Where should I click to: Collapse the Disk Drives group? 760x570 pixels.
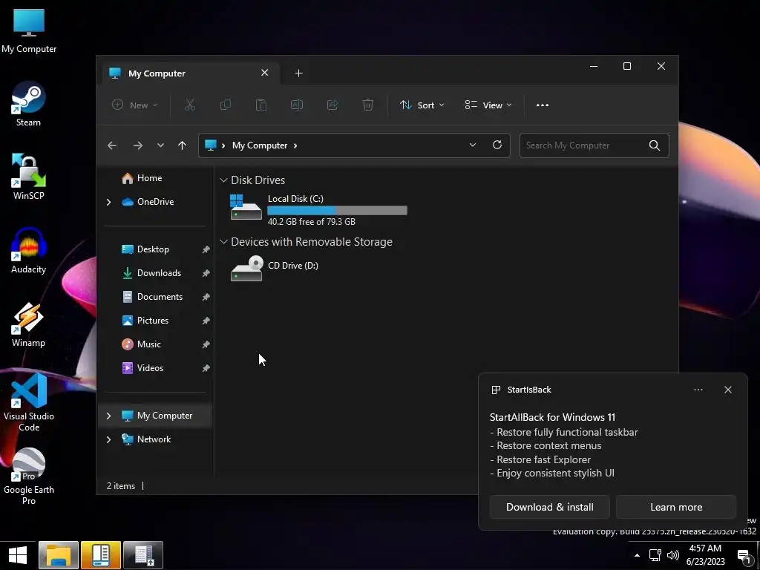[x=223, y=180]
